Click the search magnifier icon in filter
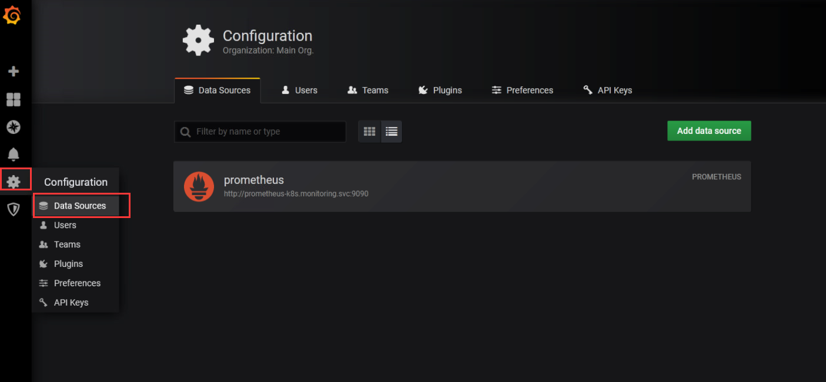Screen dimensions: 826x382 tap(185, 132)
